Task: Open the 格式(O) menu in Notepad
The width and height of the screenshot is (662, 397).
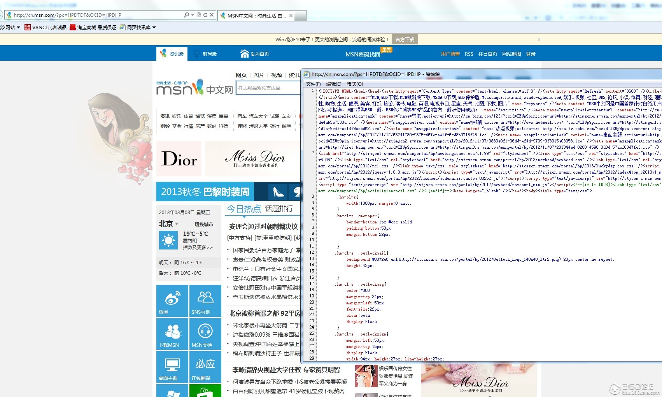Action: click(x=354, y=84)
